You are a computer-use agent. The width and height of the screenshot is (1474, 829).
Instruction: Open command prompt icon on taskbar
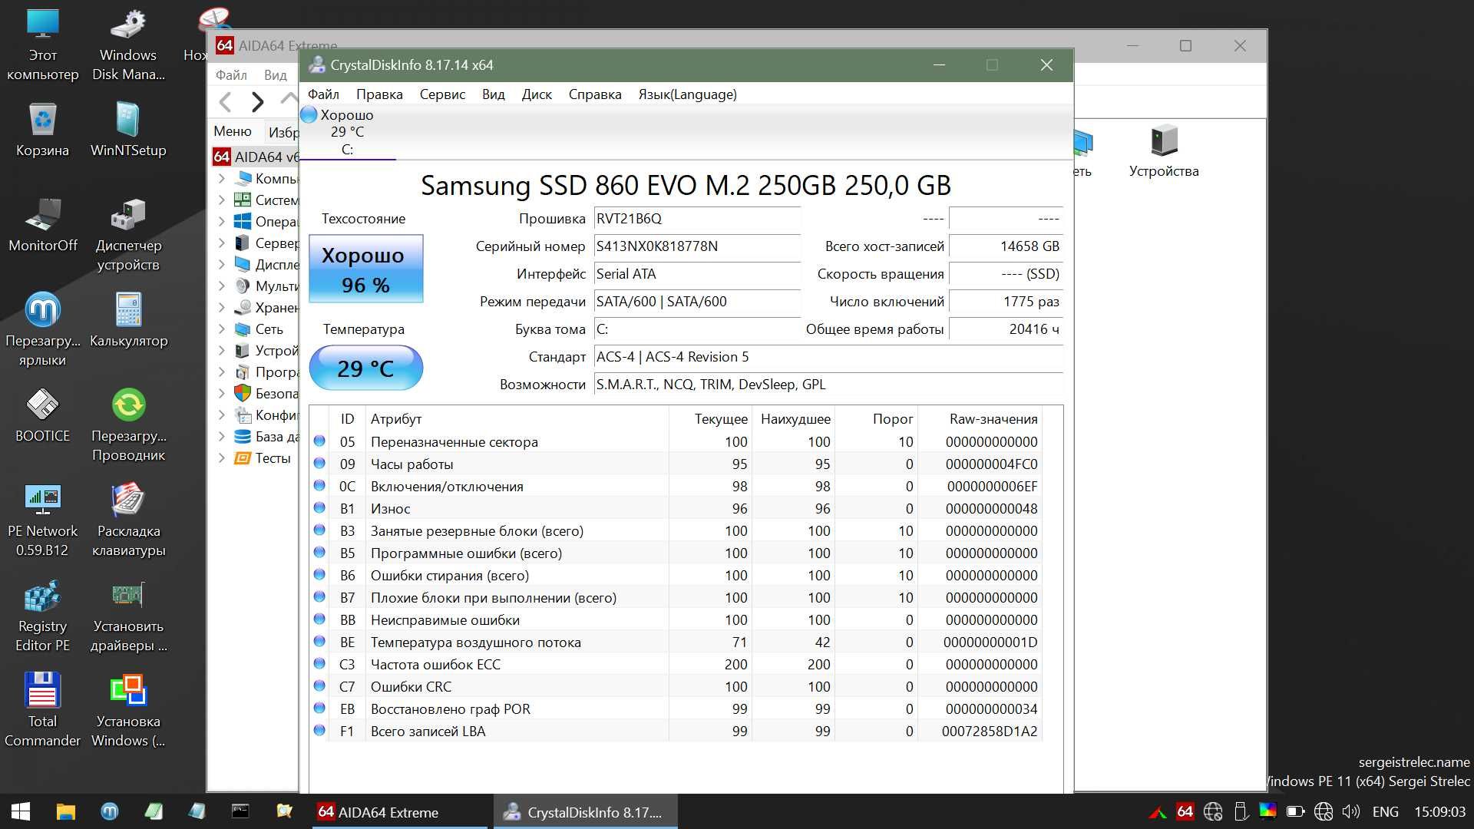pos(240,811)
